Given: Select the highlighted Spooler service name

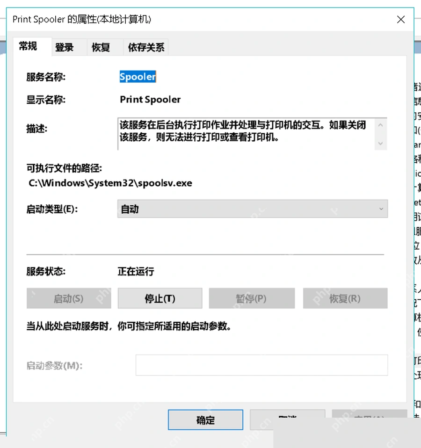Looking at the screenshot, I should click(x=138, y=77).
